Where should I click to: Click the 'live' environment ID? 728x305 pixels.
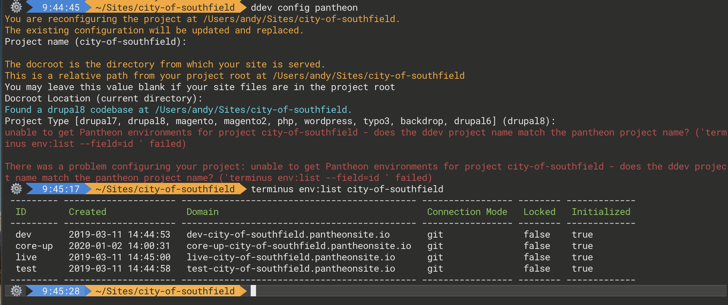pyautogui.click(x=26, y=257)
